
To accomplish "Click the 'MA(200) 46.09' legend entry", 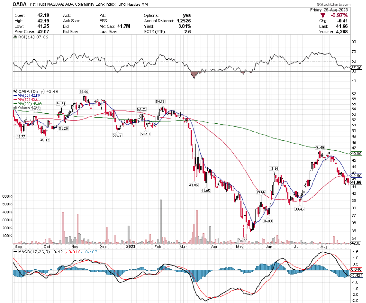I will click(x=30, y=104).
